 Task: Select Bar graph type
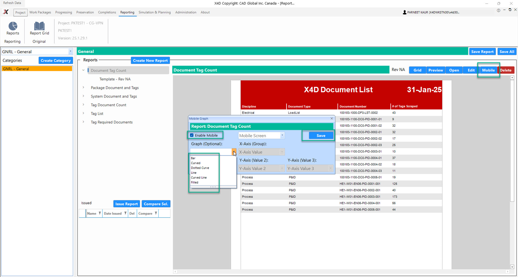coord(193,158)
